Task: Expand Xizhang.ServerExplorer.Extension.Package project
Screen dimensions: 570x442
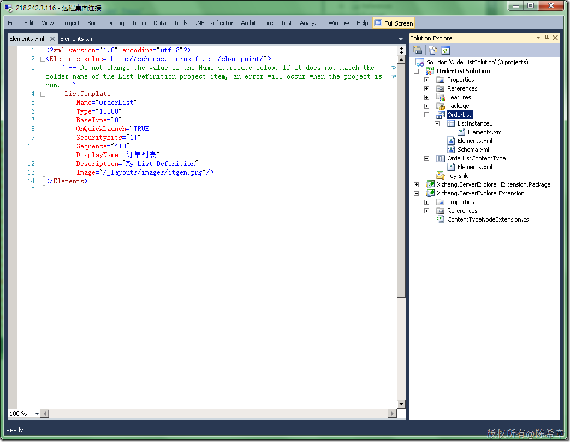Action: point(416,184)
